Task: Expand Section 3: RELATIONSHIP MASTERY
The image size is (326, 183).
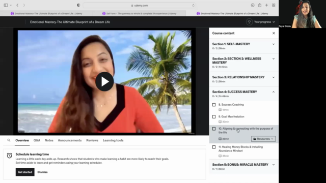Action: click(x=274, y=77)
